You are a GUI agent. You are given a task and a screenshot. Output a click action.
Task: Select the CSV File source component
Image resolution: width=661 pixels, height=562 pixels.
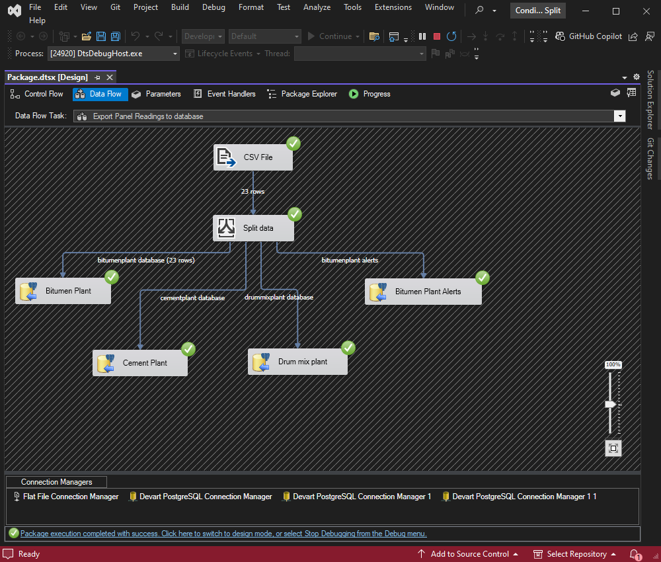point(253,157)
